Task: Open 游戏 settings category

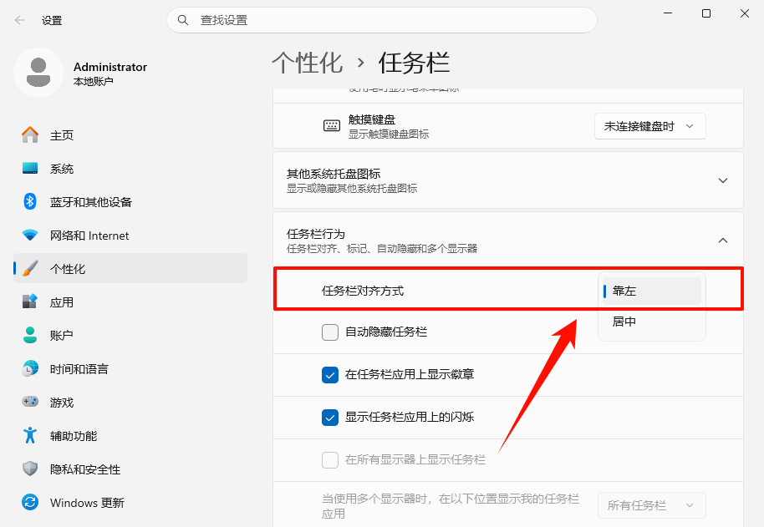Action: pos(130,402)
